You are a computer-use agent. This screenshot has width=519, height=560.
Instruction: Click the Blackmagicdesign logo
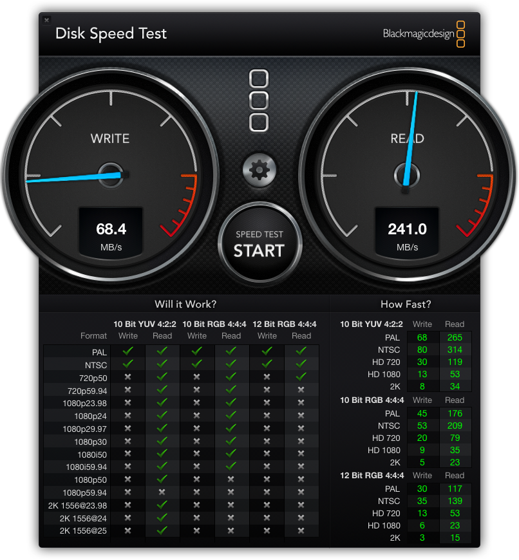pos(424,33)
